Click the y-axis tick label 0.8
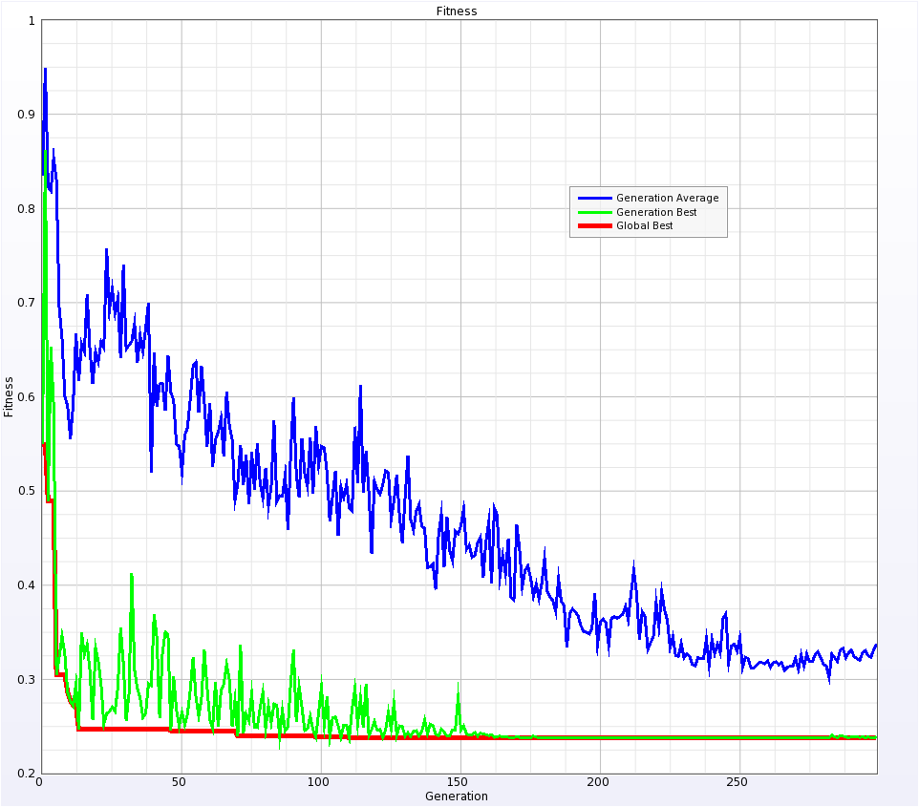Screen dimensions: 919x807 click(x=27, y=208)
